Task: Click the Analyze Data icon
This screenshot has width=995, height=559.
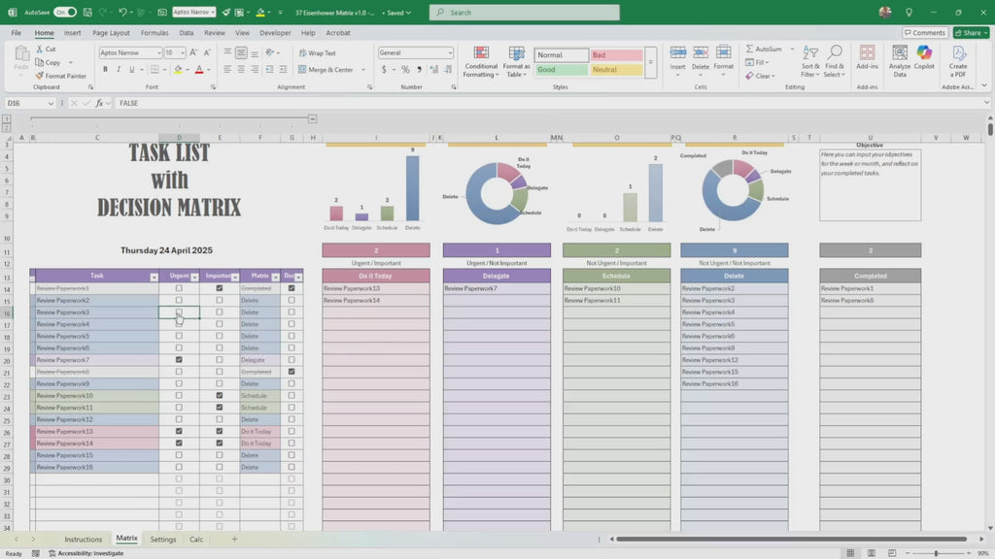Action: pyautogui.click(x=900, y=60)
